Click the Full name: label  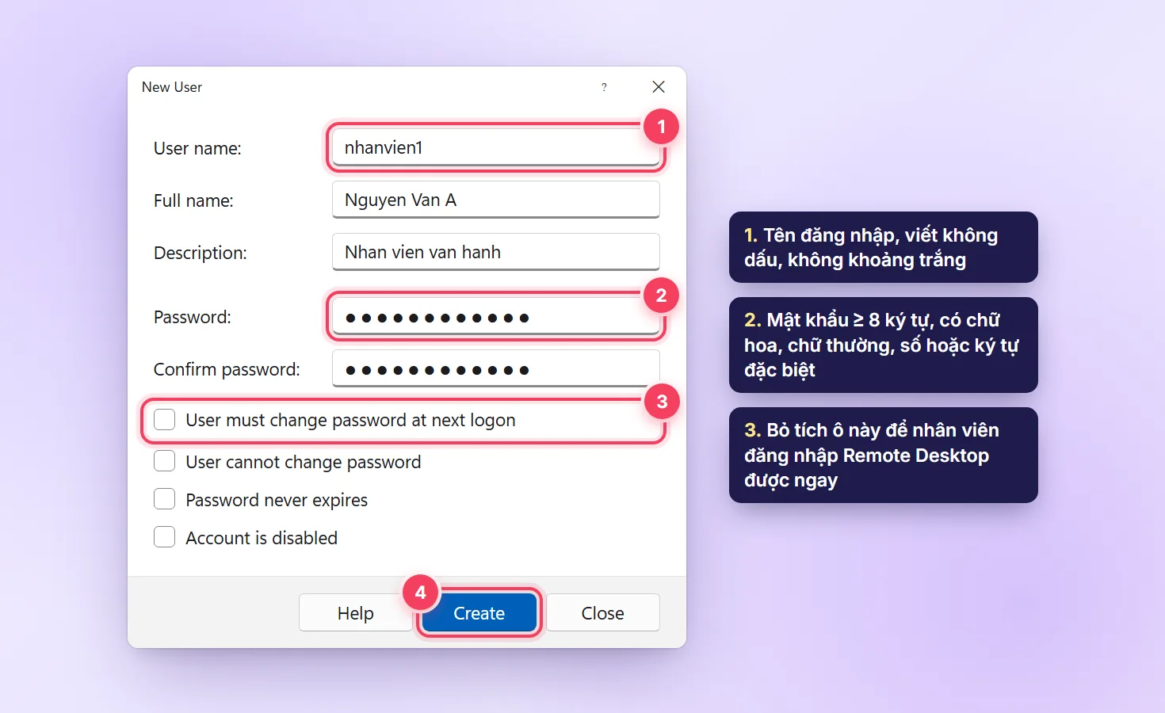coord(193,200)
